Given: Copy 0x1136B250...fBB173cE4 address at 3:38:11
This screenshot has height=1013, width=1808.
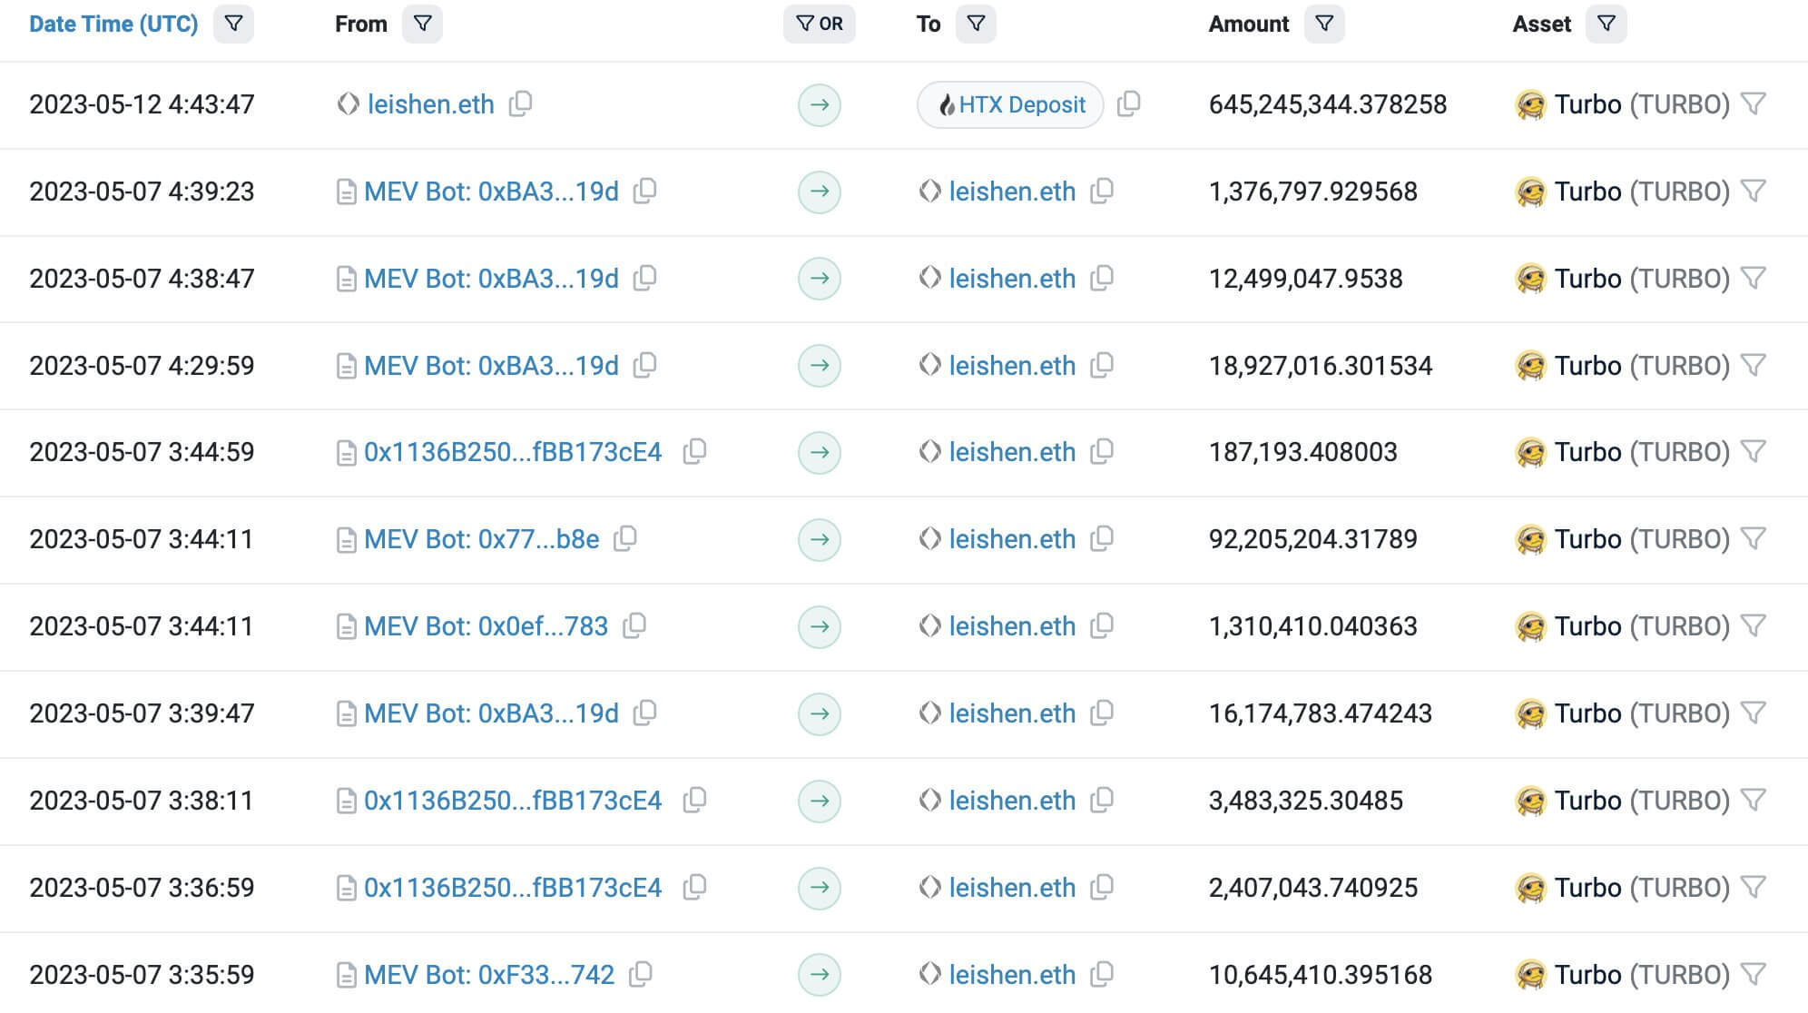Looking at the screenshot, I should point(694,801).
